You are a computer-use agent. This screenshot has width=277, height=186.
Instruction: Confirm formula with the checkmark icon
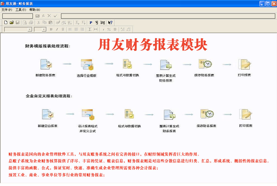click(55, 16)
